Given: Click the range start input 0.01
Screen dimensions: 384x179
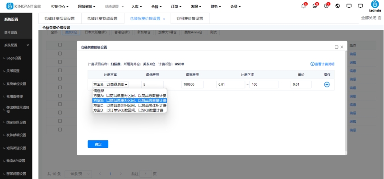Looking at the screenshot, I should 231,84.
